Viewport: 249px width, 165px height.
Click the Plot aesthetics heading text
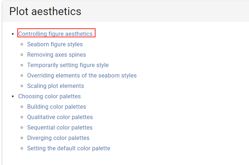click(45, 11)
